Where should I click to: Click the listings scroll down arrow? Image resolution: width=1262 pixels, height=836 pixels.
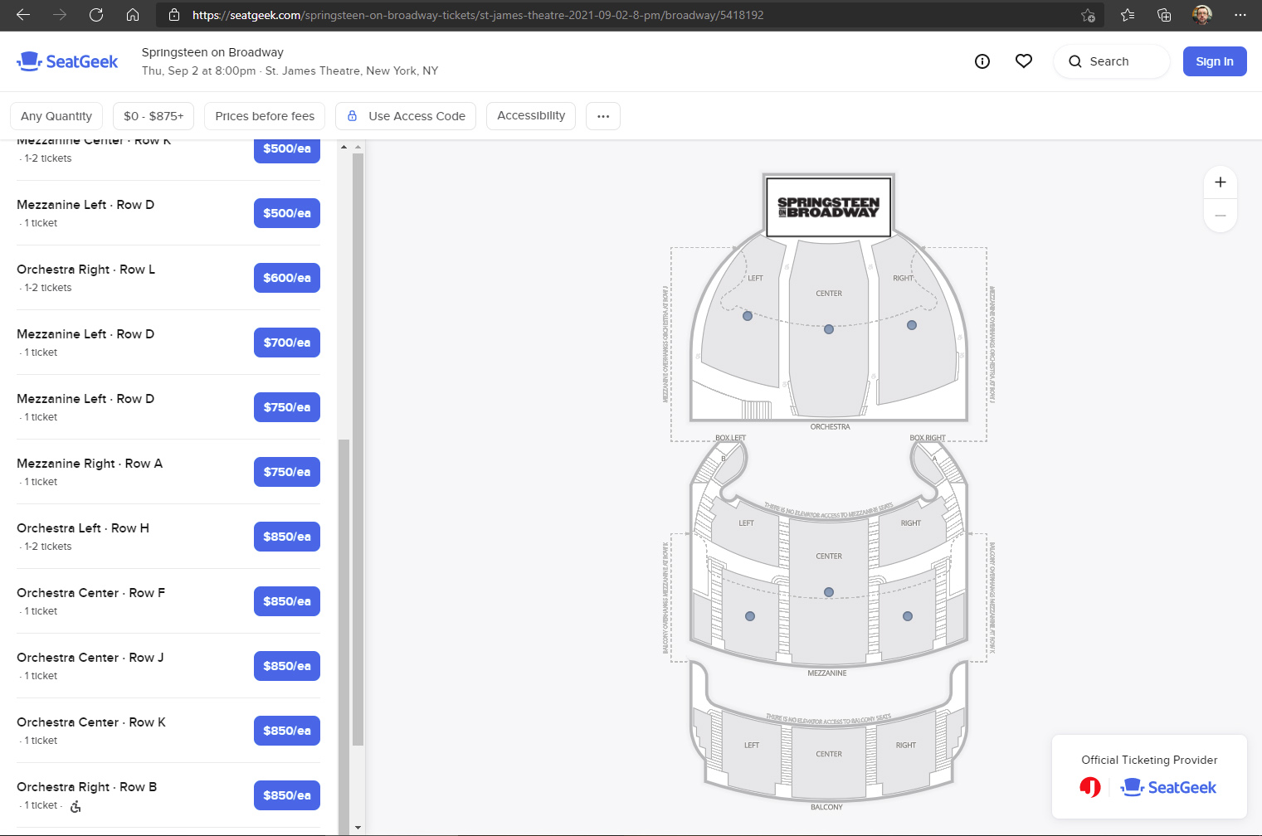pyautogui.click(x=358, y=827)
